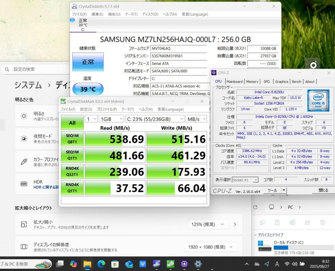Open the Wi-Fi network tray icon
Viewport: 335px width, 271px height.
(x=287, y=264)
